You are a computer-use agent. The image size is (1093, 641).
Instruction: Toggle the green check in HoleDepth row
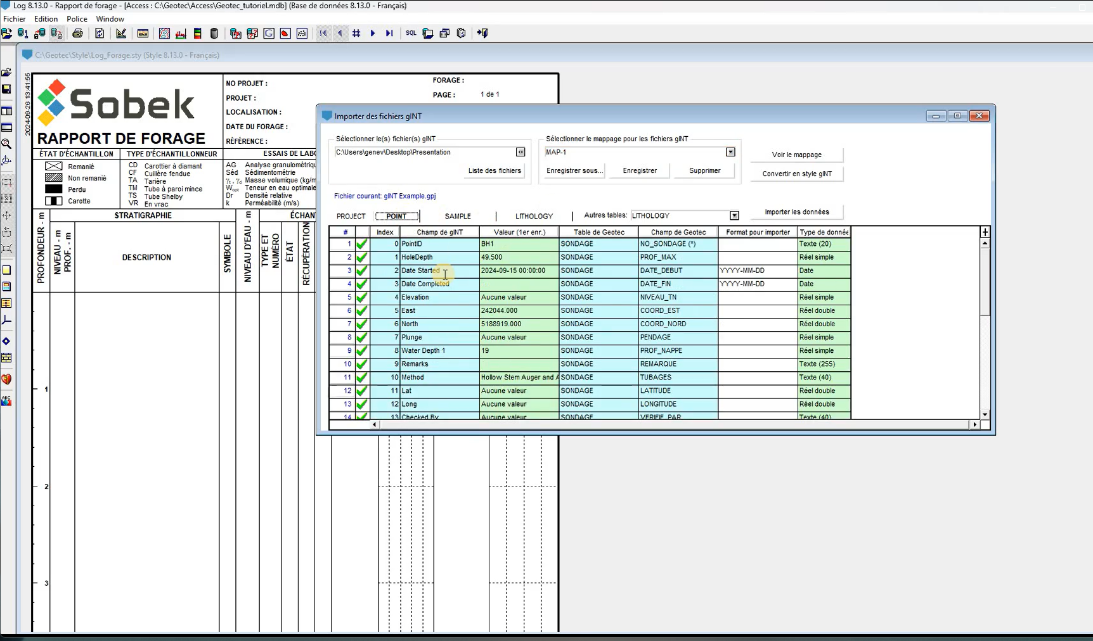[362, 257]
